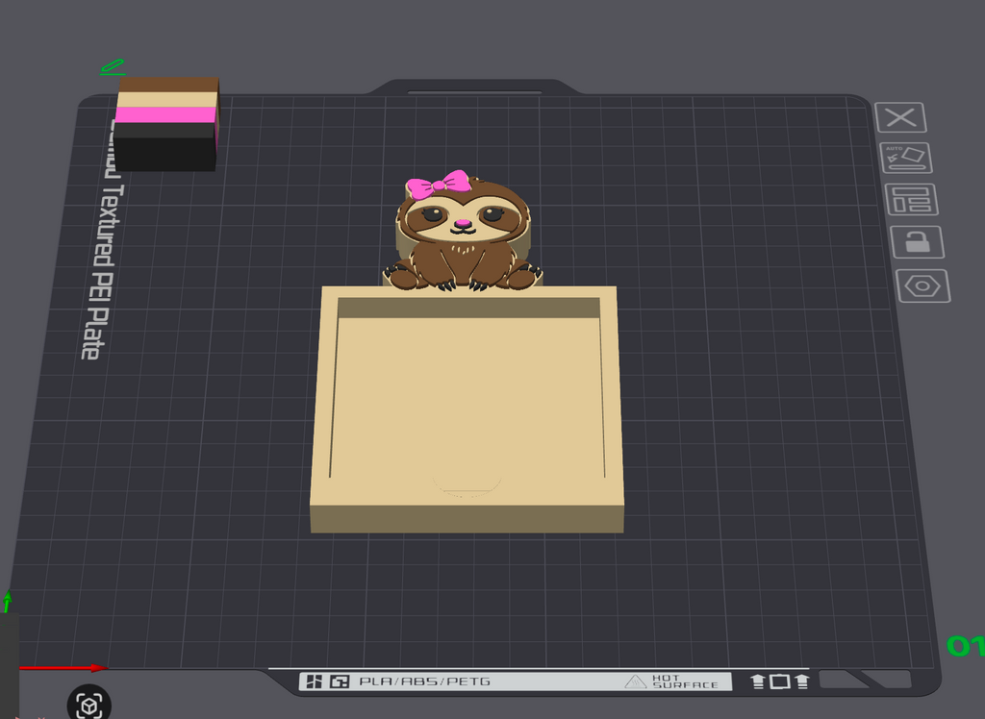Click the green plate number 01
Image resolution: width=985 pixels, height=719 pixels.
click(966, 646)
